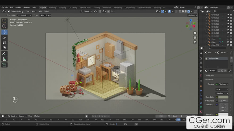This screenshot has height=131, width=234.
Task: Toggle visibility of Circle.025
Action: [x=228, y=30]
